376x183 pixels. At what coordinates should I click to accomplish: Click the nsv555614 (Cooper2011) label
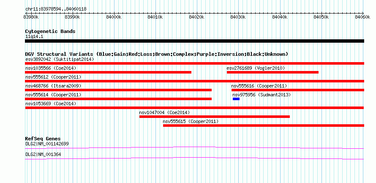click(53, 95)
